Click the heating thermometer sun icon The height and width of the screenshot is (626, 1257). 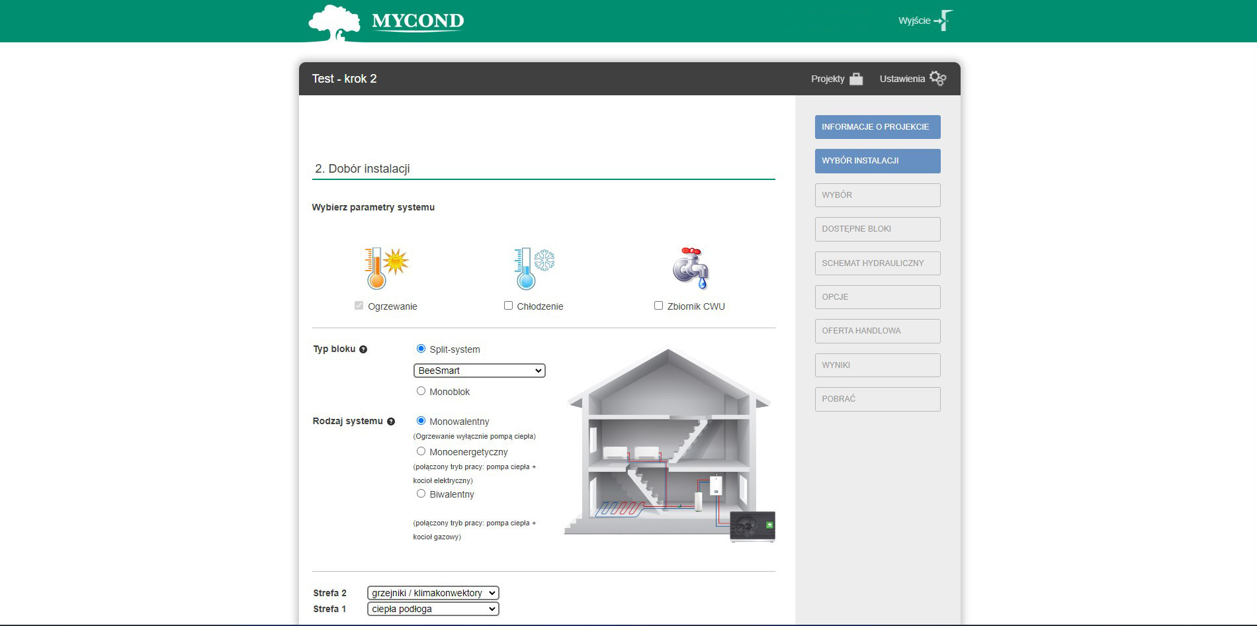[386, 268]
